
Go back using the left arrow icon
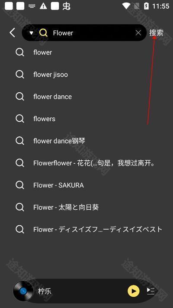(x=13, y=32)
